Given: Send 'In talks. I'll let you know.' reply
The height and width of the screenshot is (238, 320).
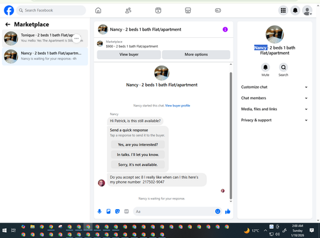Looking at the screenshot, I should 138,155.
